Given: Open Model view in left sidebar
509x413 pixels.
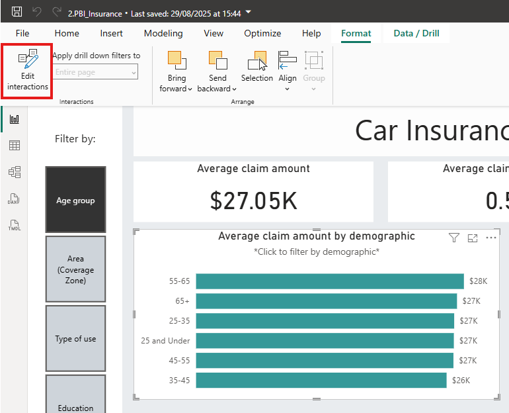Looking at the screenshot, I should (14, 172).
